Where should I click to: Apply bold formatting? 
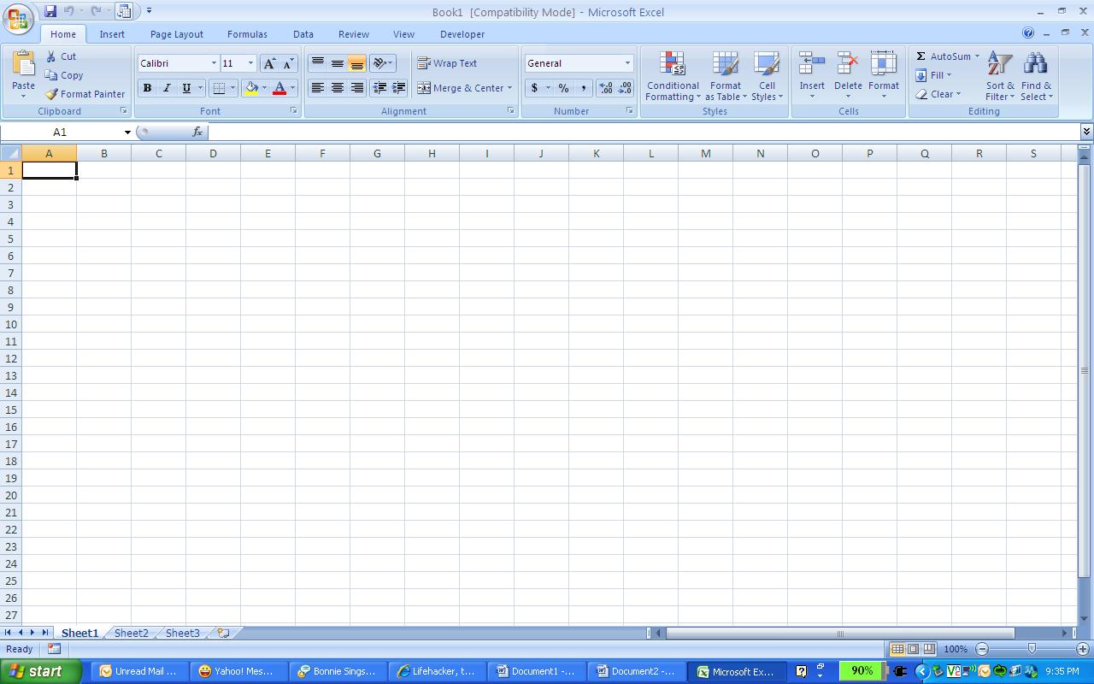pos(146,88)
